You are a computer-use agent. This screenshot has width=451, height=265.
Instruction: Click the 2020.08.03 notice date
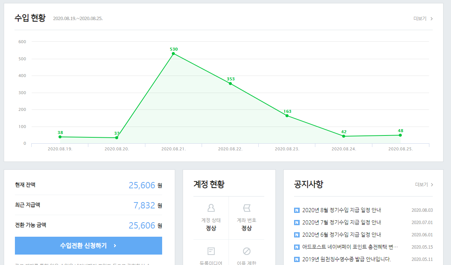point(422,210)
